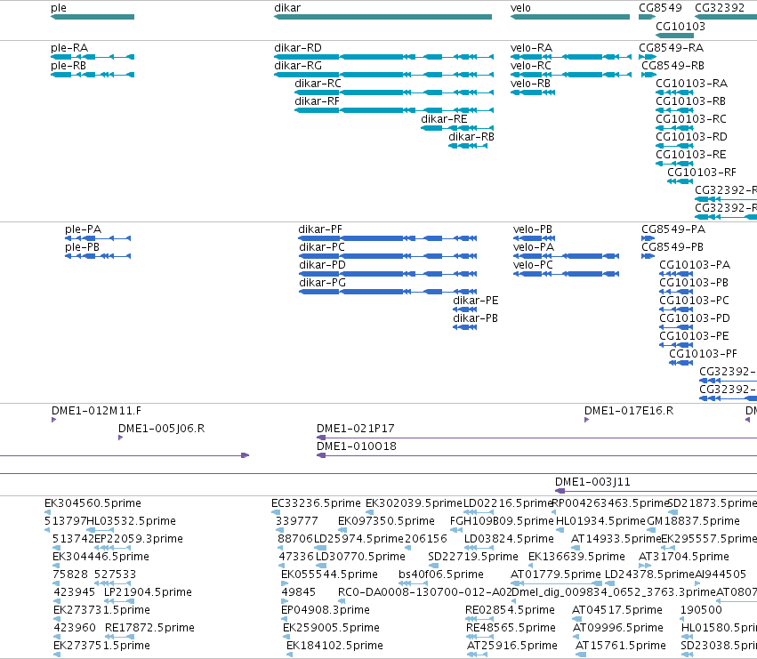
Task: Select the ple gene bar
Action: point(93,17)
